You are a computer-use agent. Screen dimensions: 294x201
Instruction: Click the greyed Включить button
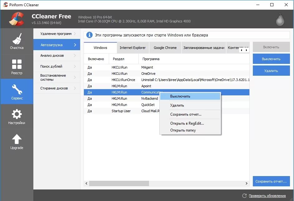click(271, 47)
